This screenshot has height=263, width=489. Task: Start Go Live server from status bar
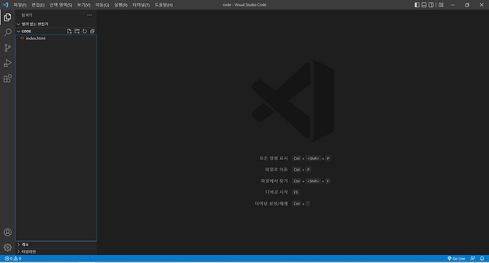pos(456,258)
